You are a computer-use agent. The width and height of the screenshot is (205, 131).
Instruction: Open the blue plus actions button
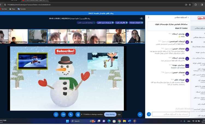coord(140,114)
